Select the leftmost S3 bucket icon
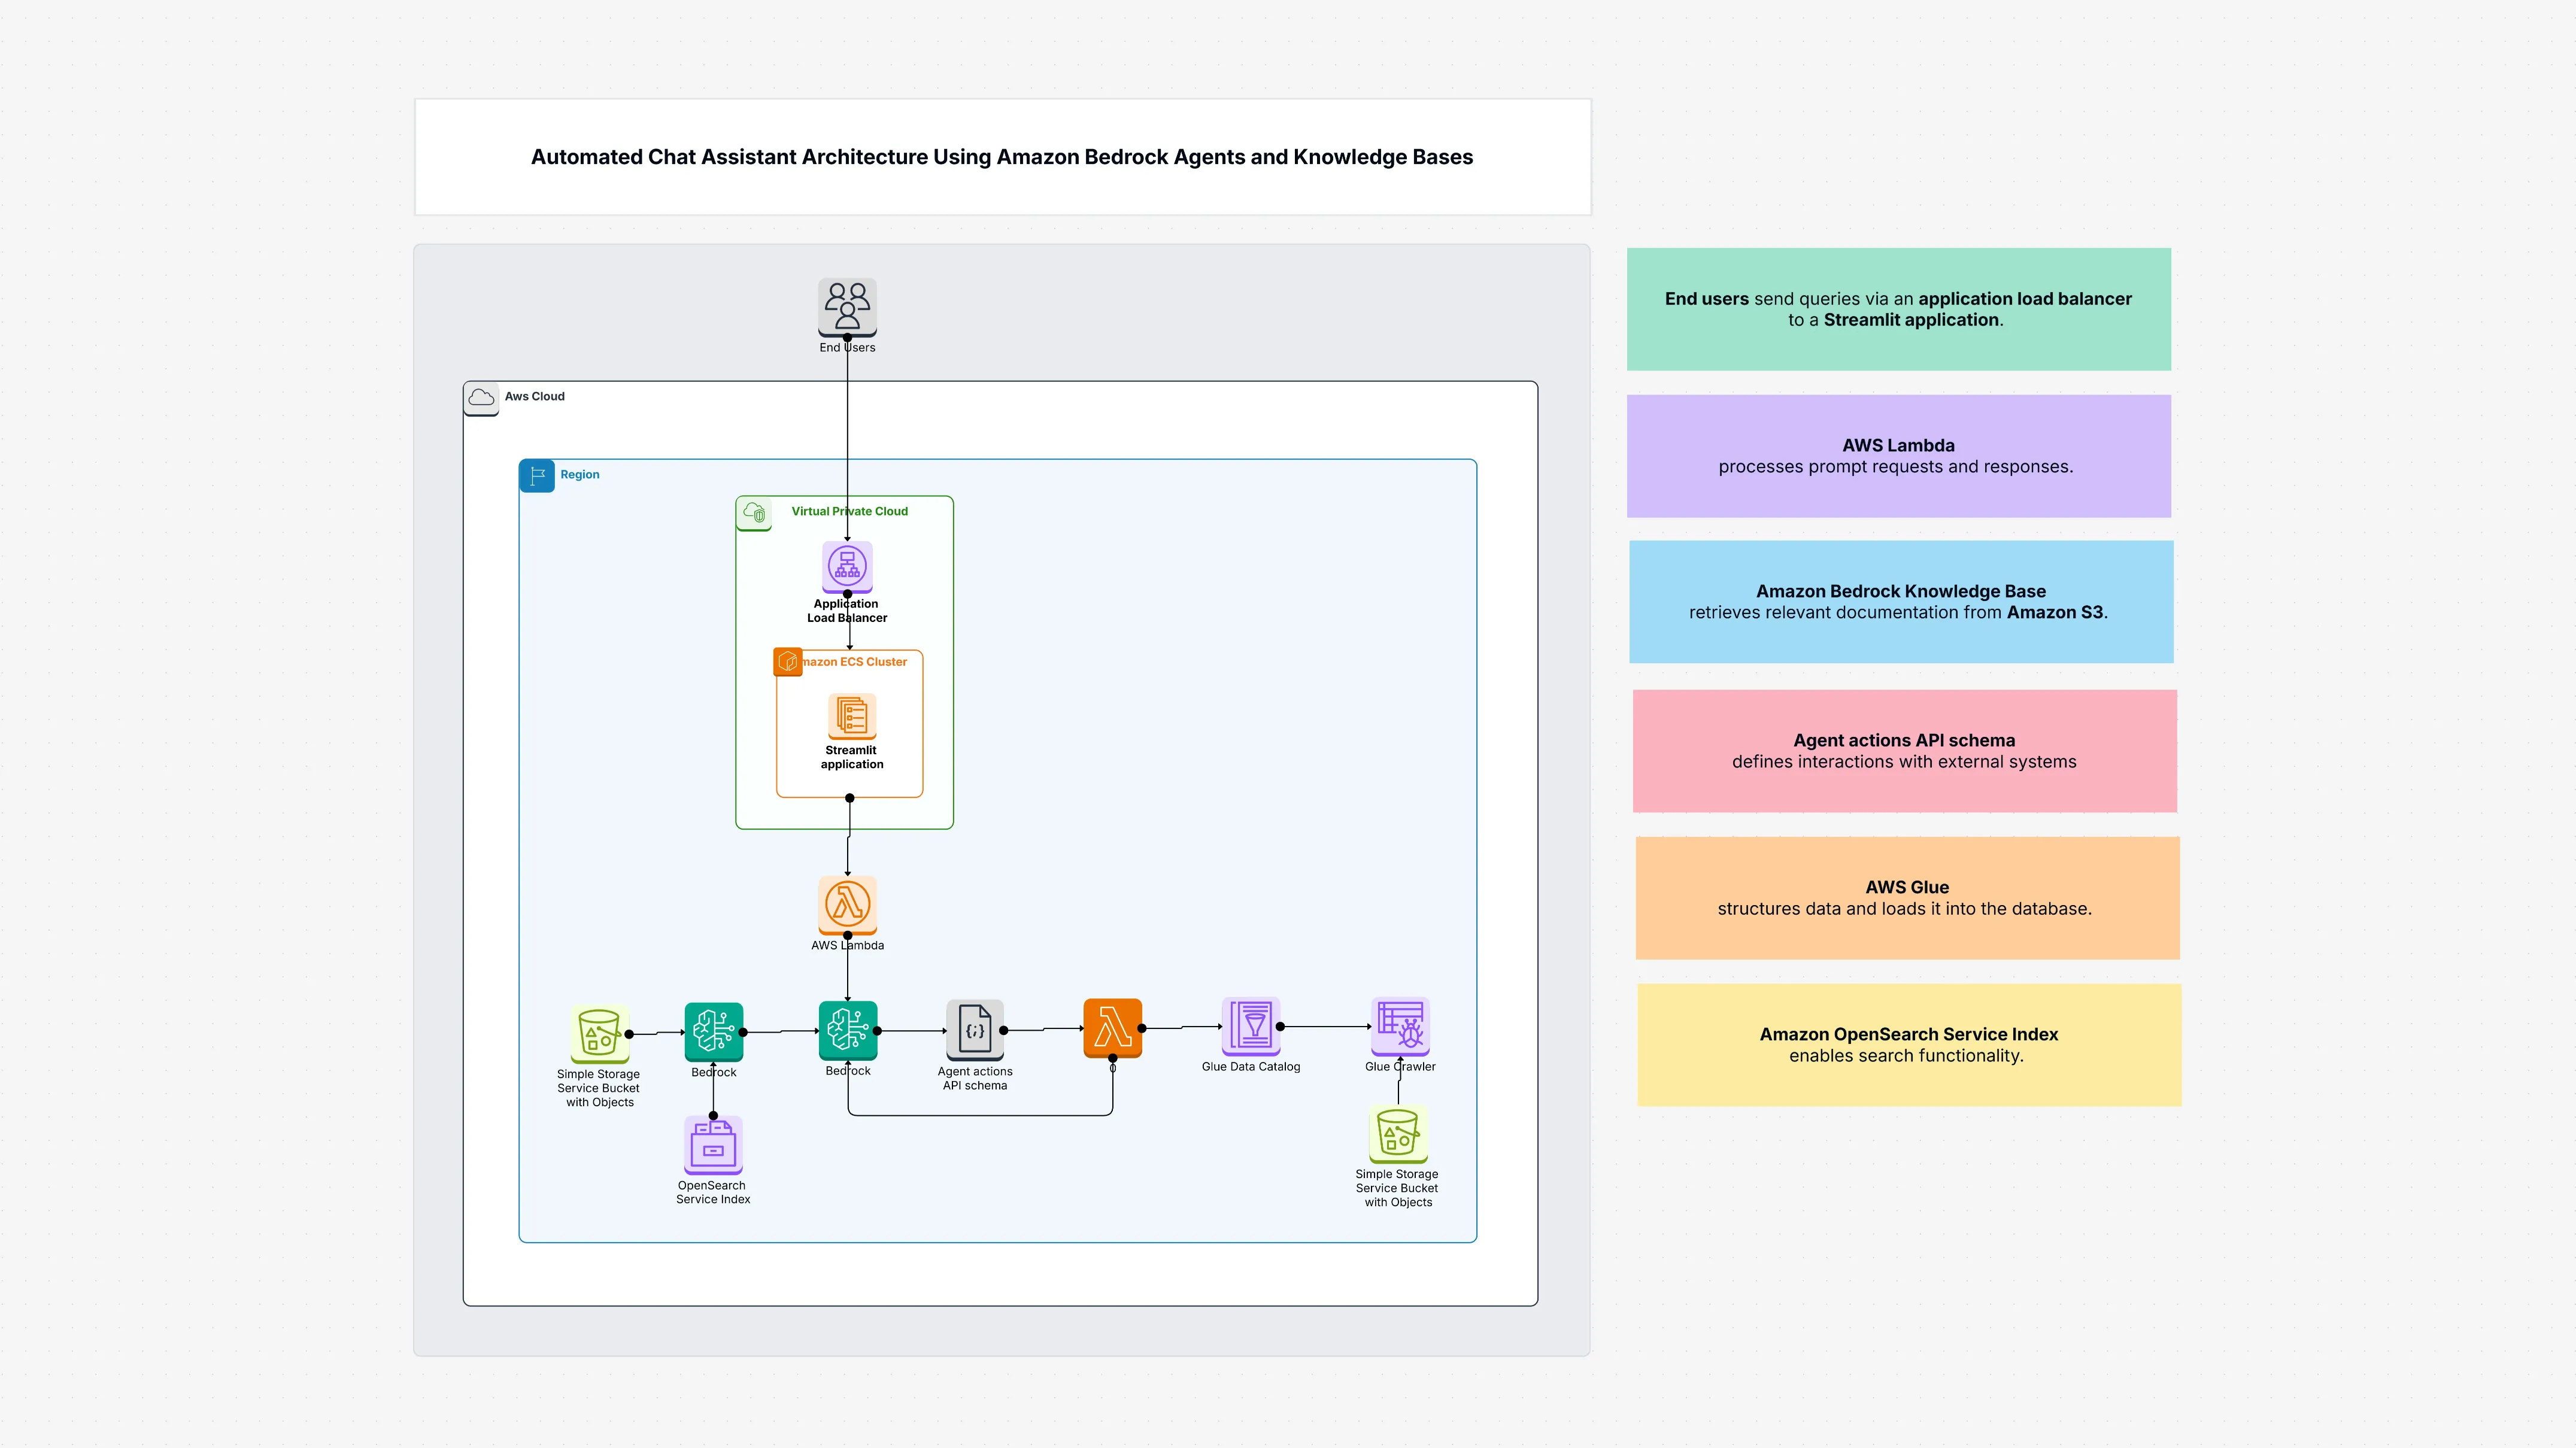Screen dimensions: 2576x1448 point(599,1033)
